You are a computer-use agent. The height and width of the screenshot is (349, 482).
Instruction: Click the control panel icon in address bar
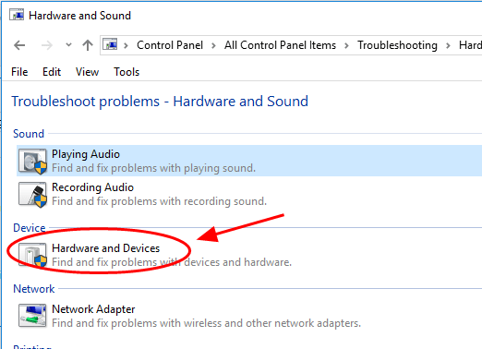pos(110,44)
